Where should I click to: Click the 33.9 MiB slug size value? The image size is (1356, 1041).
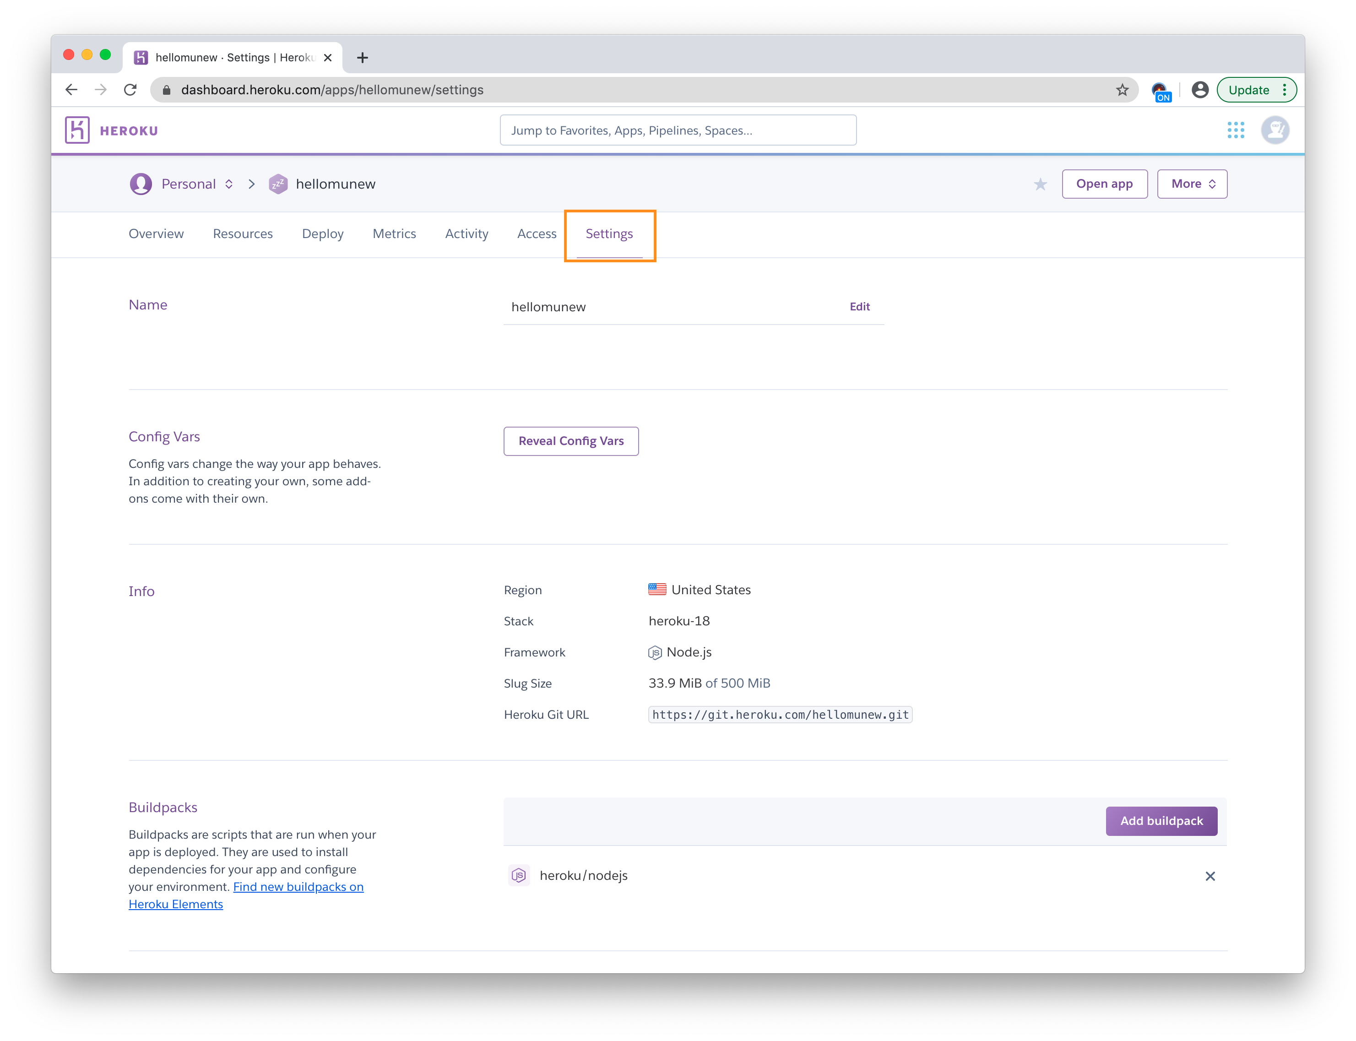pyautogui.click(x=675, y=683)
